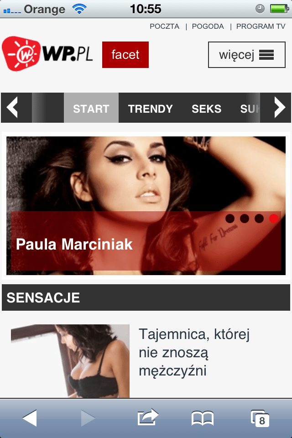The width and height of the screenshot is (292, 438).
Task: Select the red fourth carousel dot
Action: point(274,219)
